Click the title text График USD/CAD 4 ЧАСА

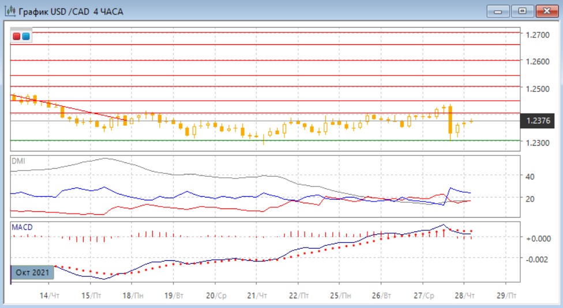pos(71,12)
